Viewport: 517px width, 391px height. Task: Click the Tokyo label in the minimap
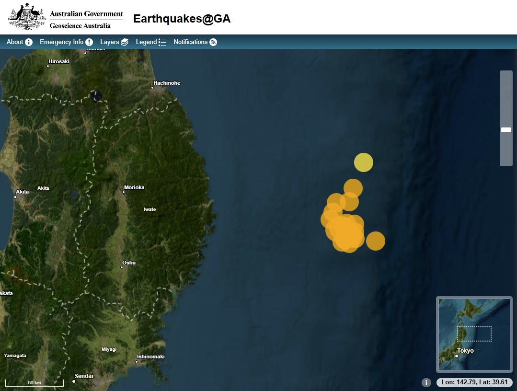click(x=465, y=350)
